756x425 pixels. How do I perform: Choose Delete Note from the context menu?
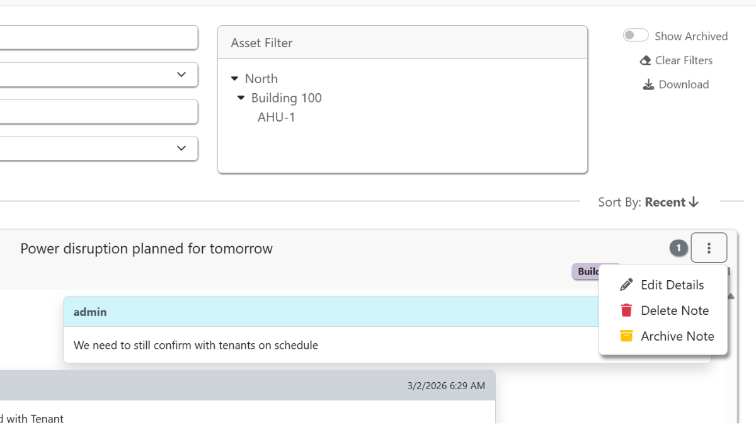(x=675, y=310)
